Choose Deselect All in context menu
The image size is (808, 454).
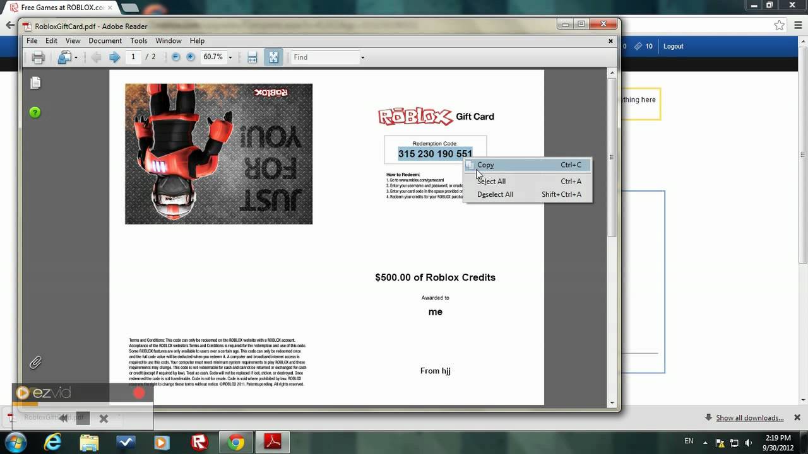pos(528,194)
